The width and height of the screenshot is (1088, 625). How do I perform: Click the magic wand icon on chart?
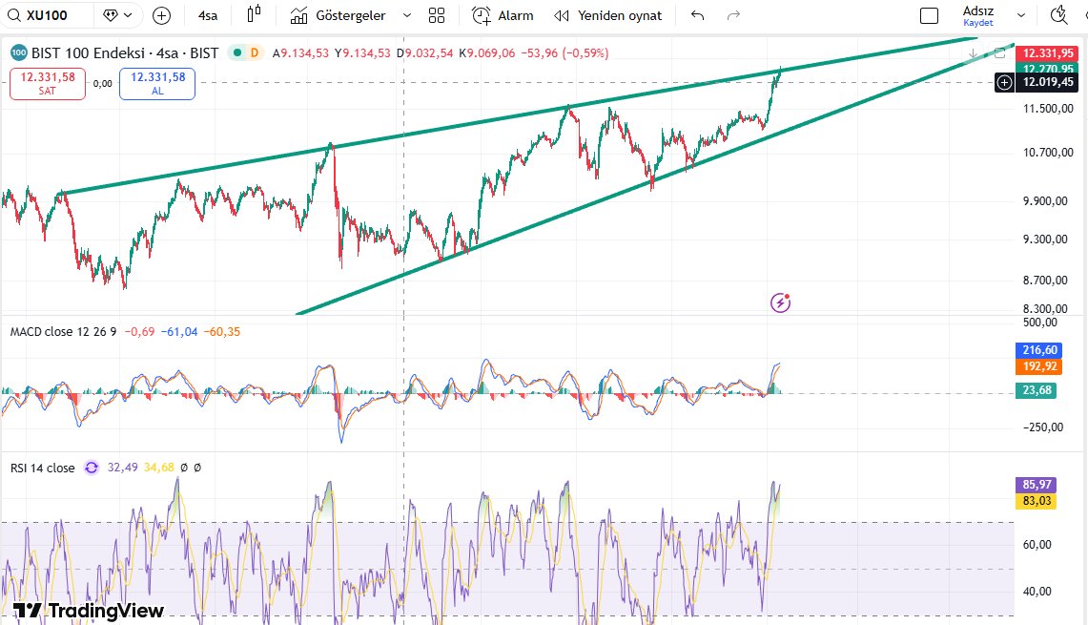click(780, 302)
